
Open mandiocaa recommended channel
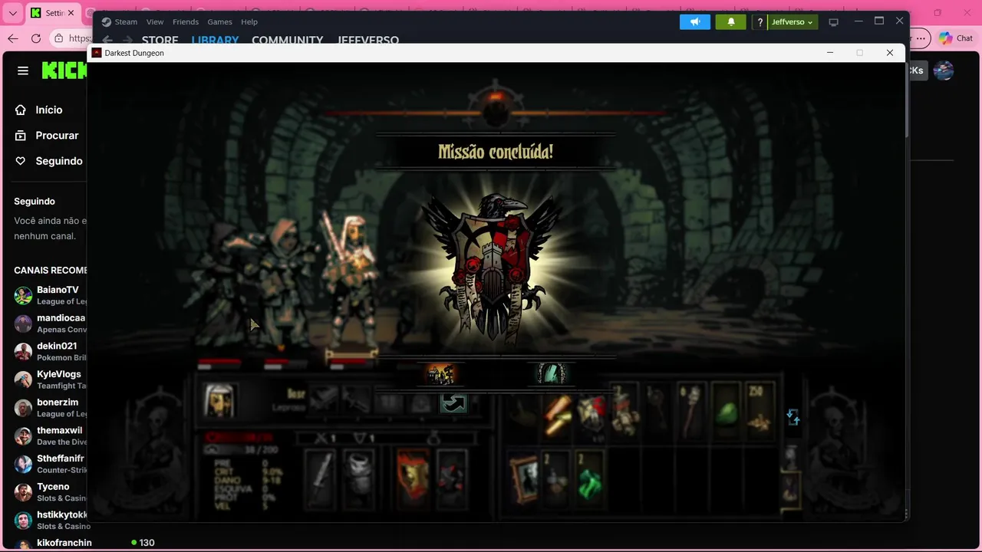click(x=50, y=323)
